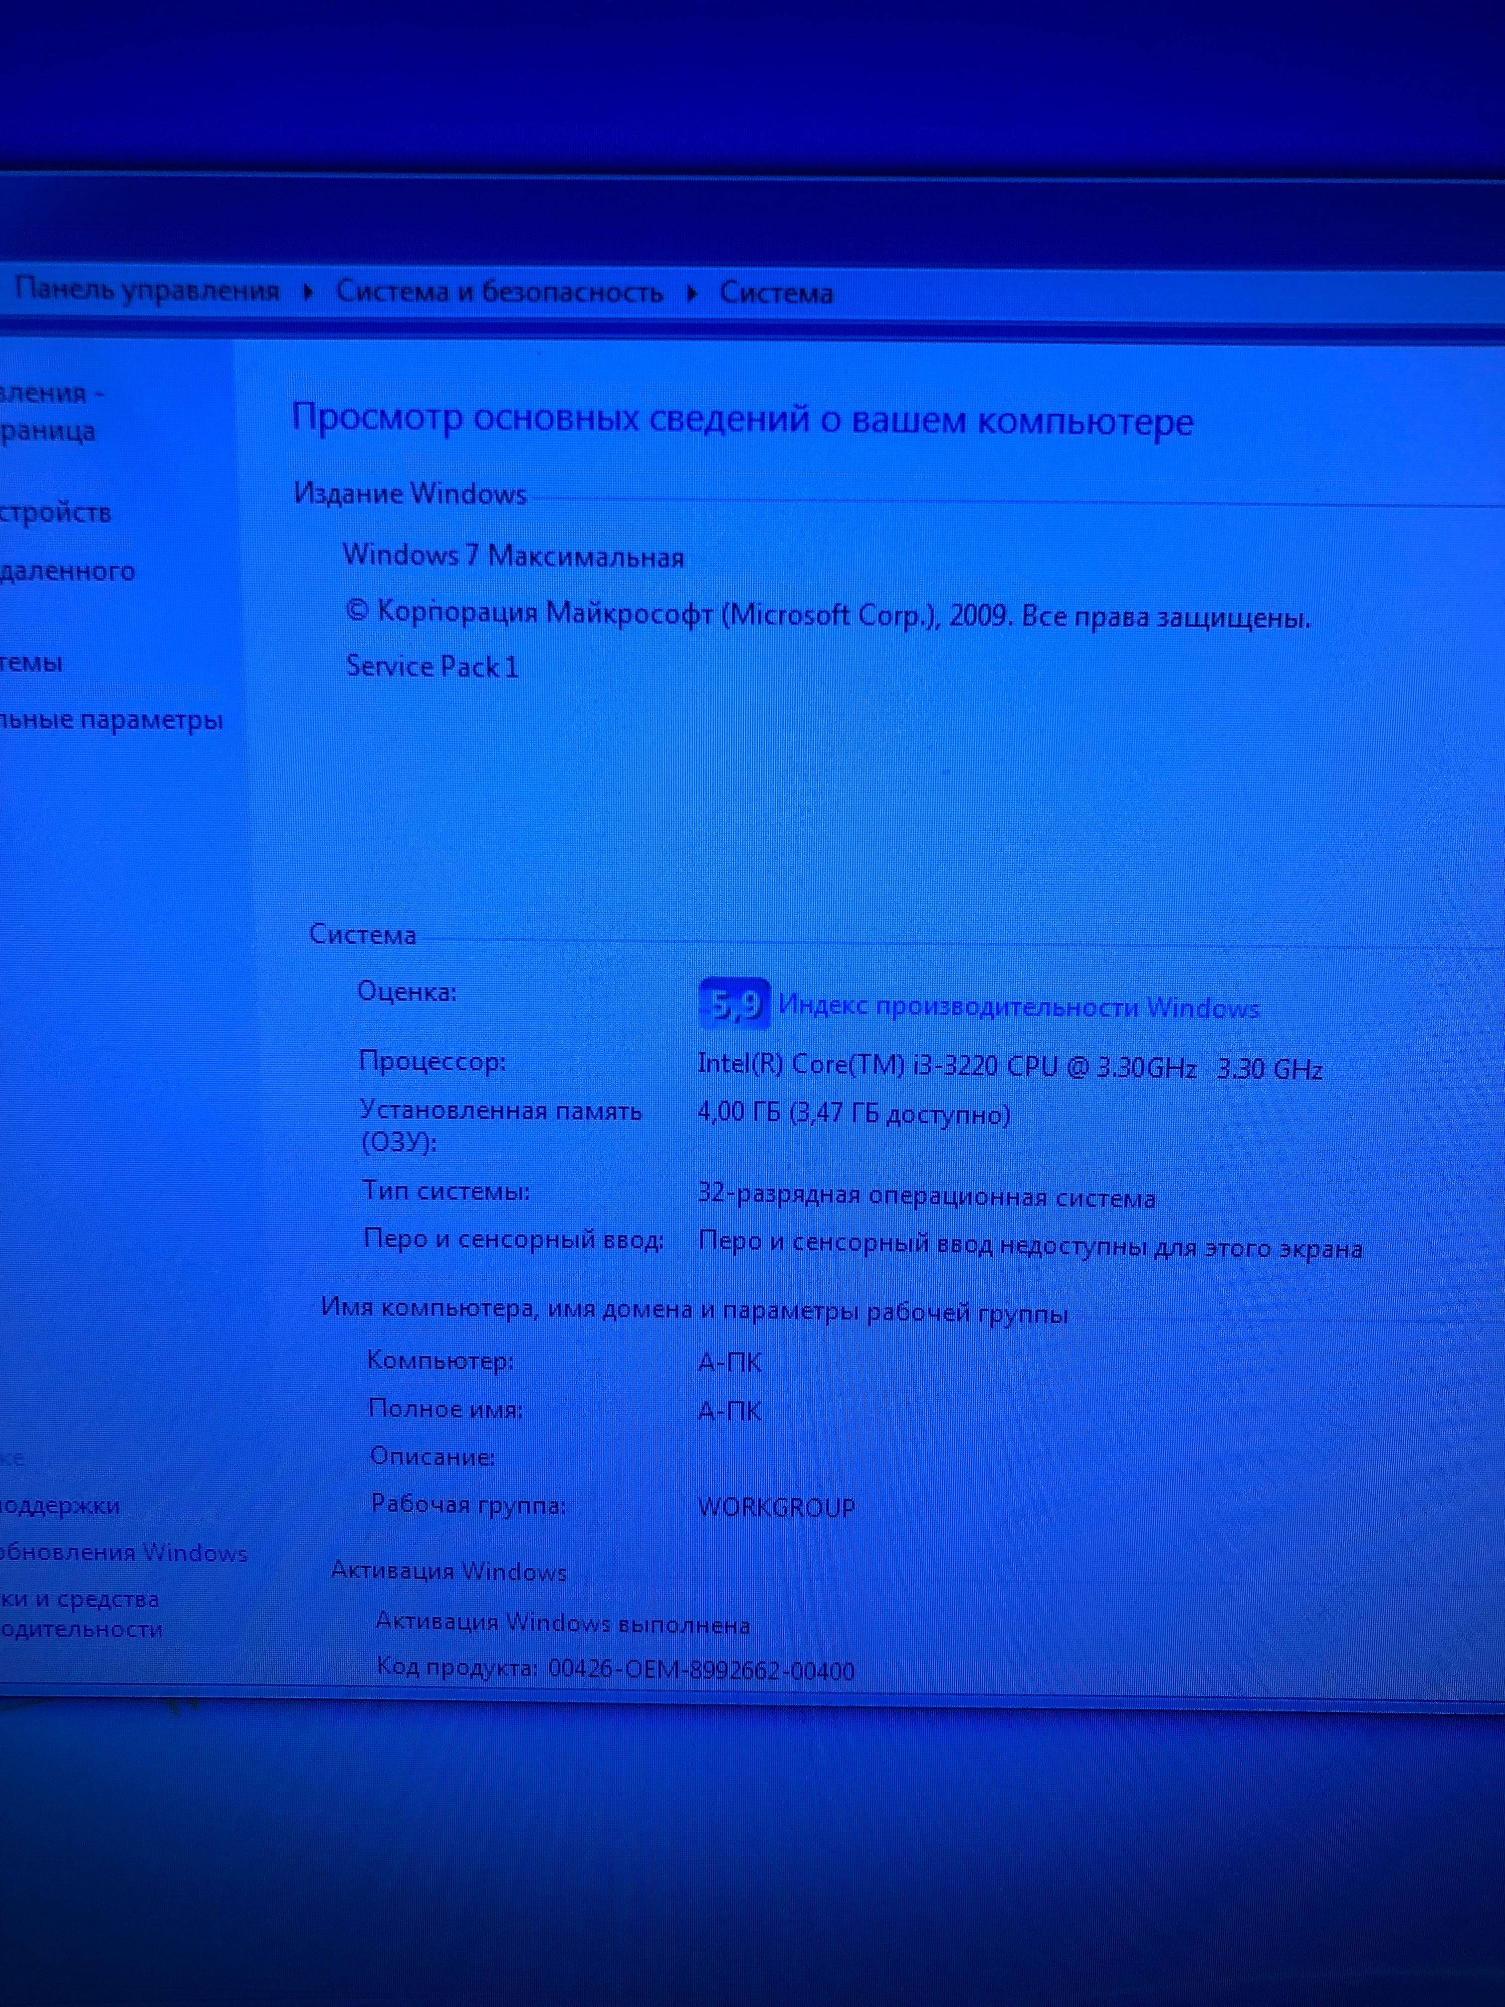1505x2007 pixels.
Task: Click the 'Service Pack 1' text
Action: [x=432, y=667]
